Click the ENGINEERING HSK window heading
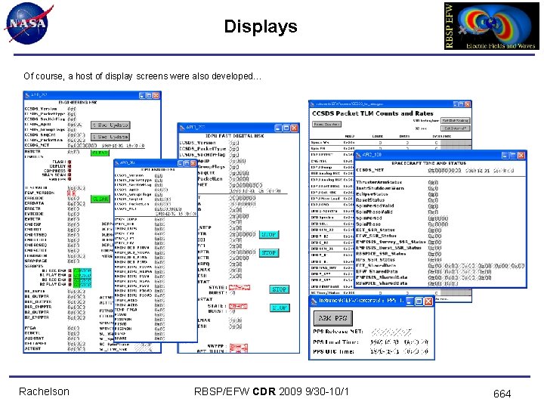This screenshot has width=544, height=408. coord(78,102)
